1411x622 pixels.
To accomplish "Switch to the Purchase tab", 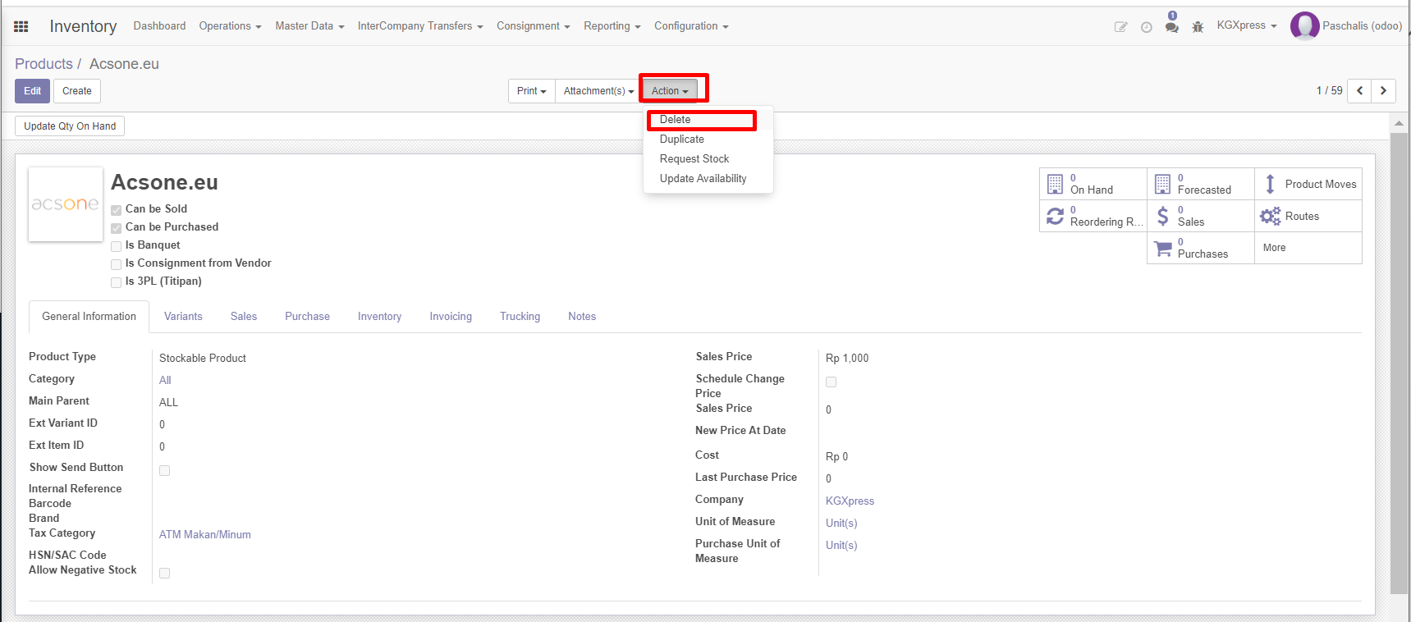I will [308, 317].
